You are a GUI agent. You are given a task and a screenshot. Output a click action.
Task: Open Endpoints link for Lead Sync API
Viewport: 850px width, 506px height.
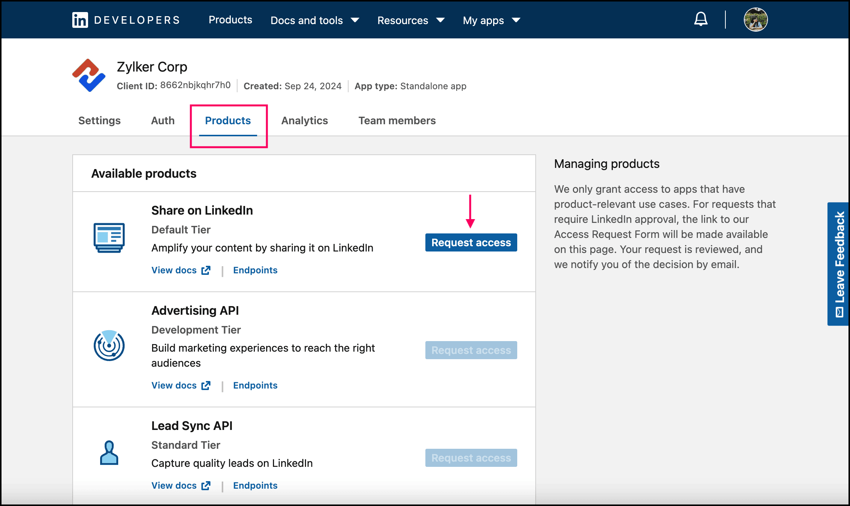tap(255, 485)
